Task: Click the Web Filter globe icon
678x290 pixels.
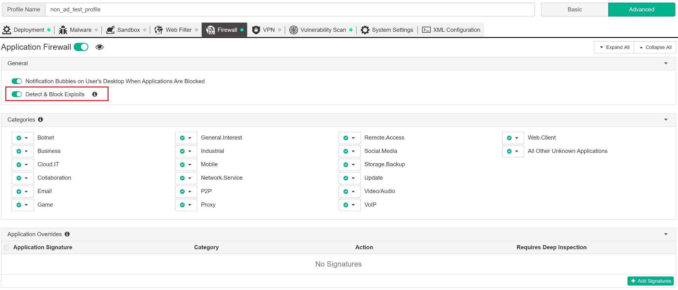Action: pos(159,30)
